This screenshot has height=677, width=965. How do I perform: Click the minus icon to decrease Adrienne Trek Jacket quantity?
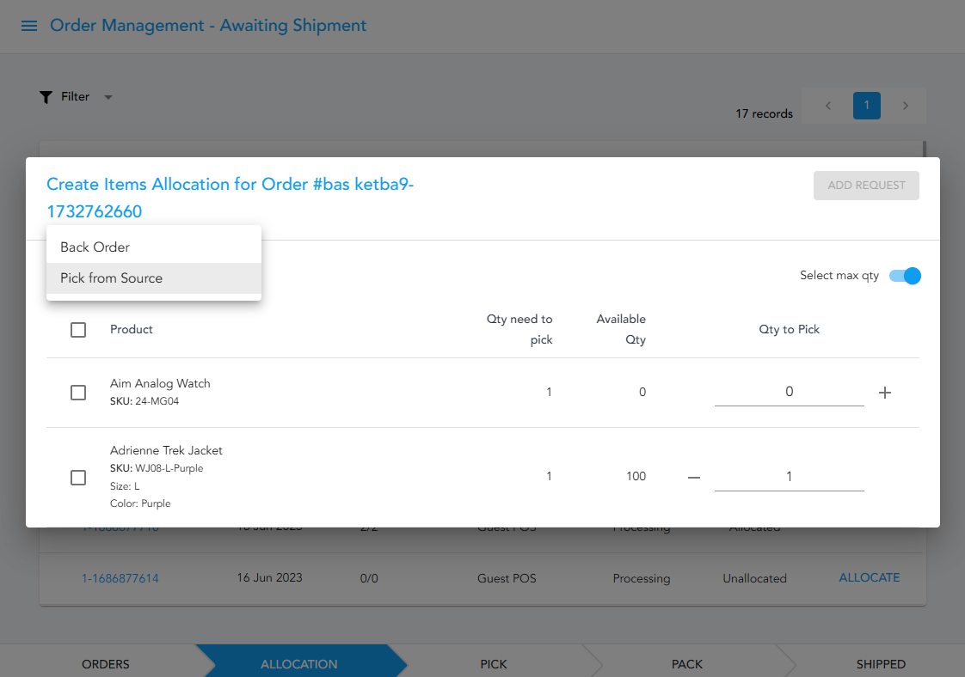(693, 476)
